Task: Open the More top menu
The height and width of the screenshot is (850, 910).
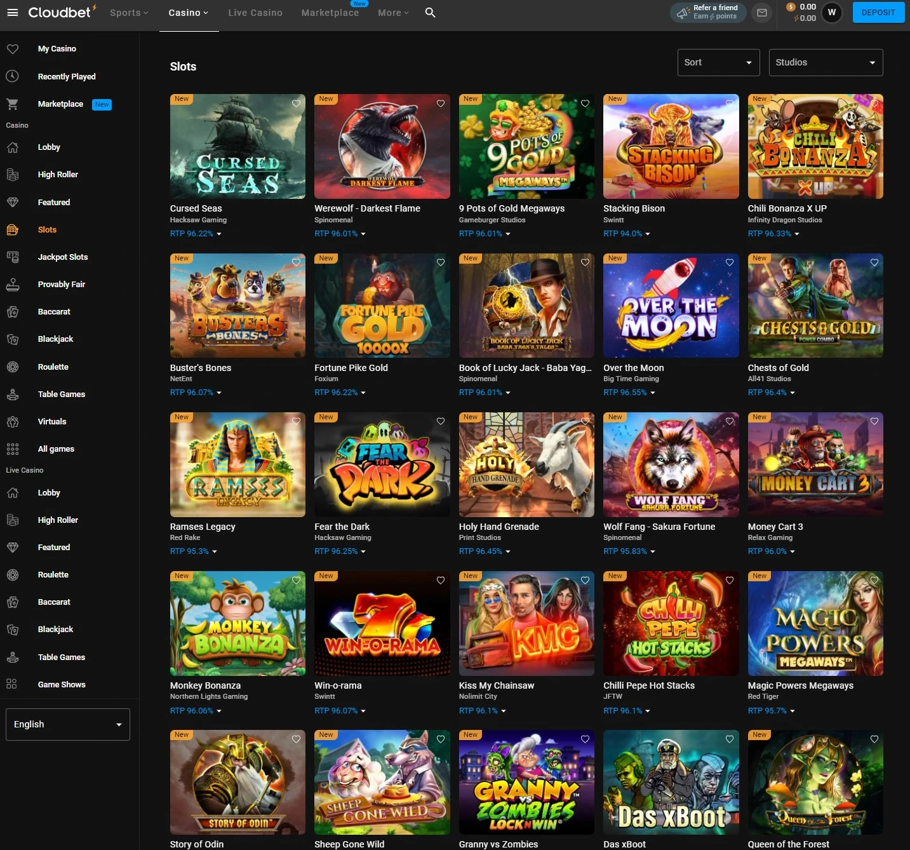Action: point(393,13)
